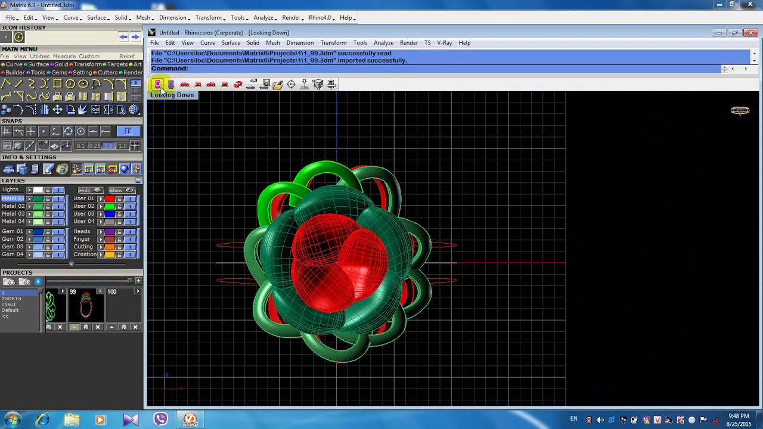Click the target zoom icon in view toolbar

point(291,84)
